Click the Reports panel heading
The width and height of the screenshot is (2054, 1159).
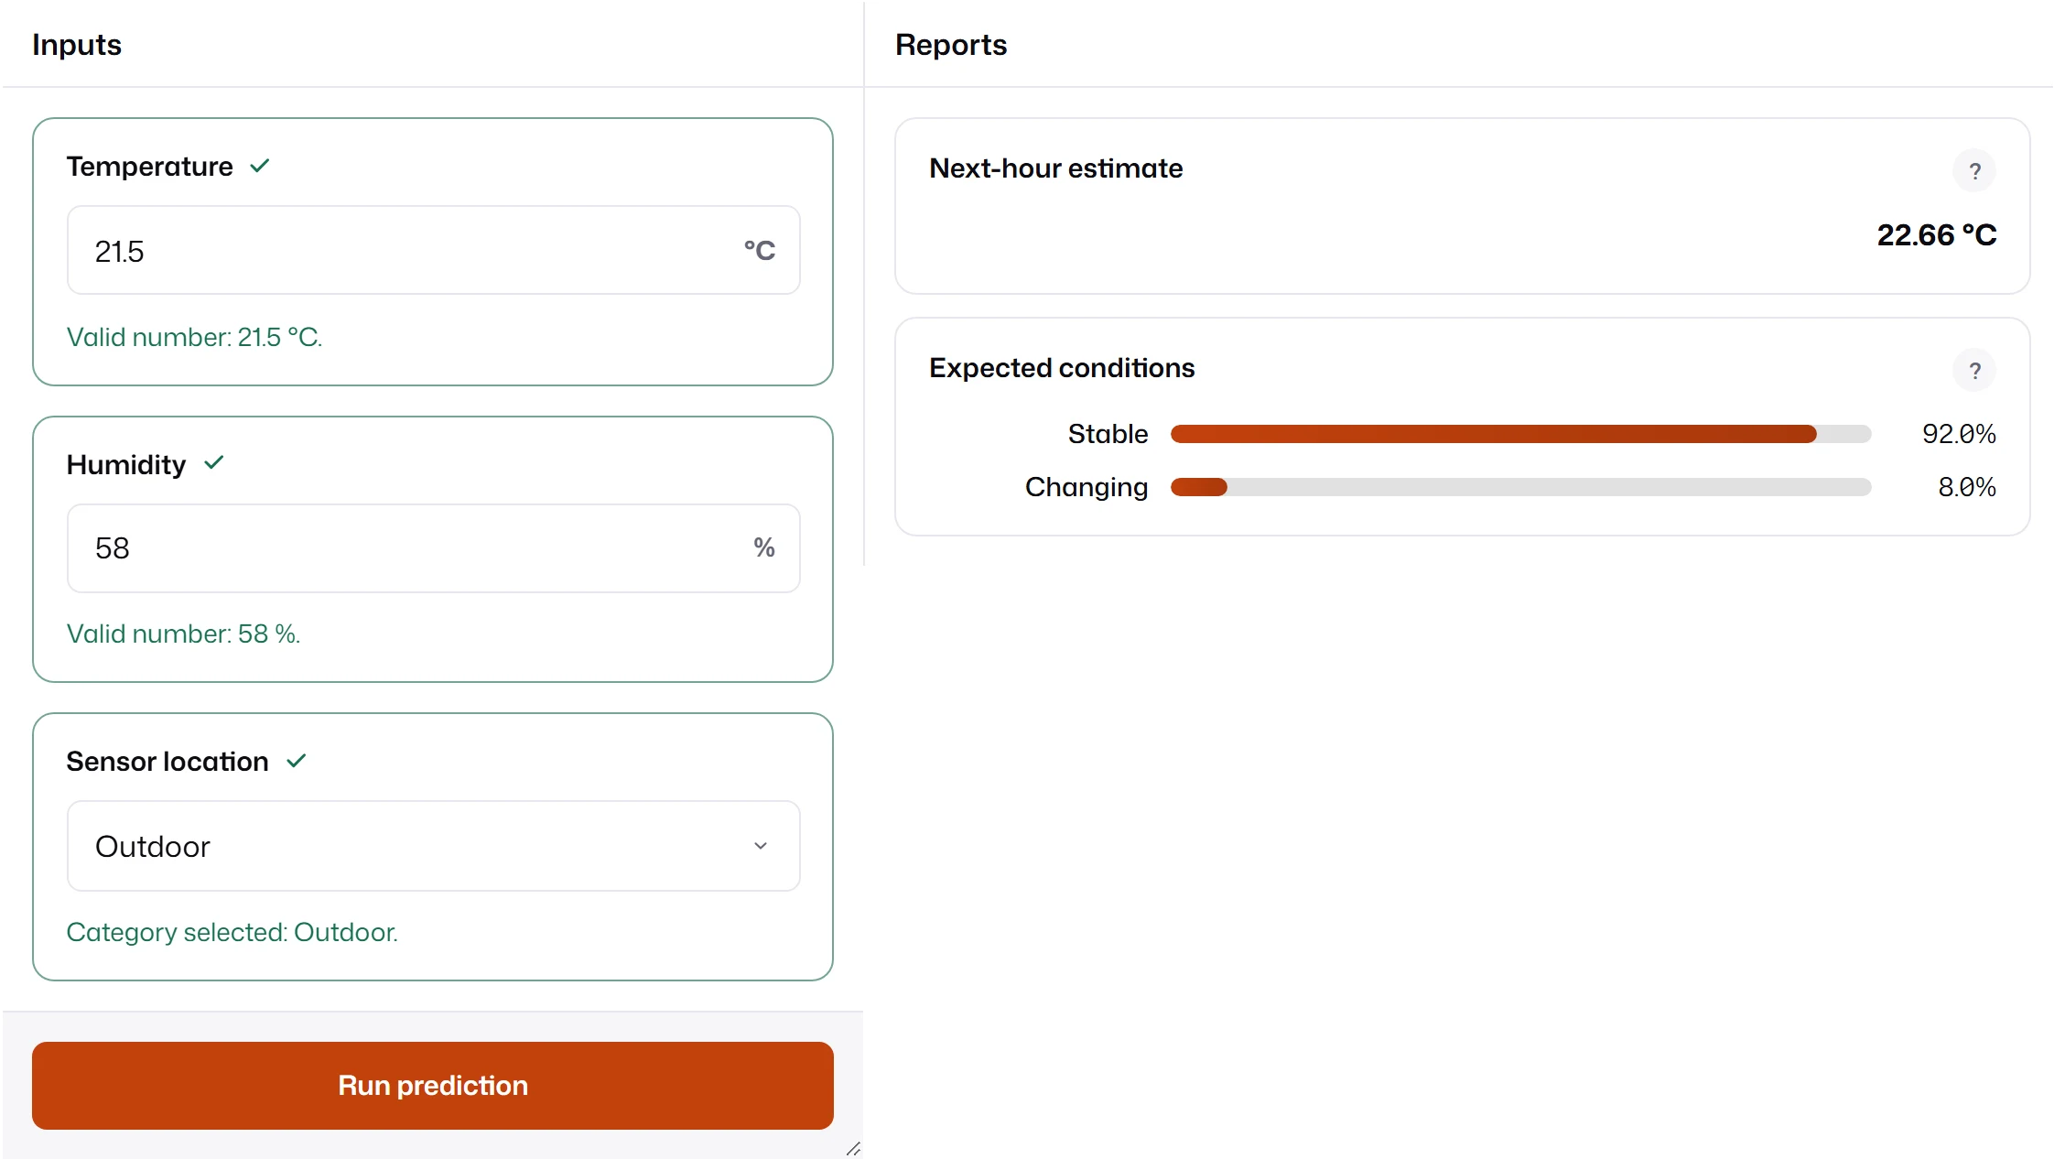(951, 45)
